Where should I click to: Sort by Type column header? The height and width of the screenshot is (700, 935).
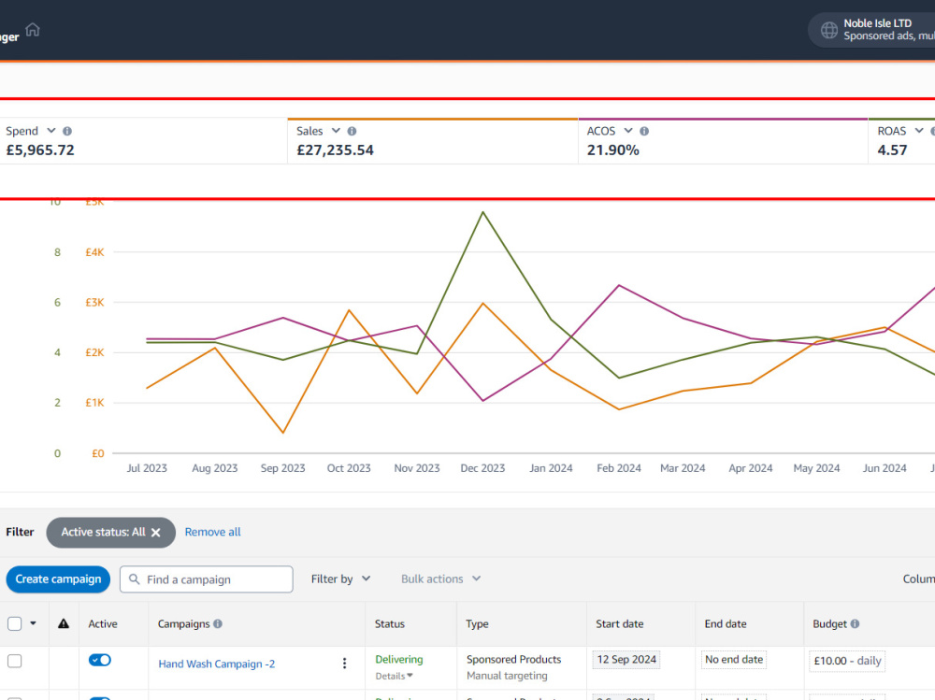477,623
